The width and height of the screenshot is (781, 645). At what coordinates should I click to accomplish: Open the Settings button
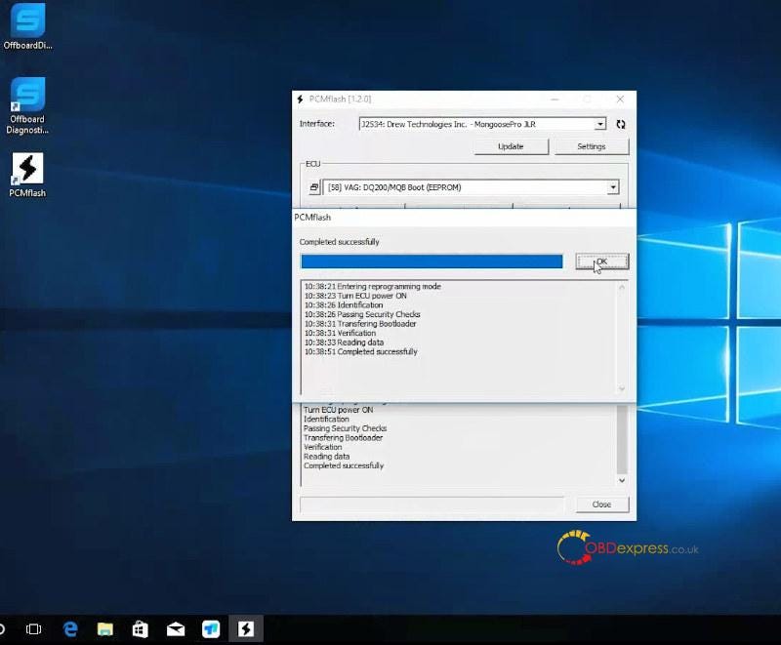pos(592,146)
